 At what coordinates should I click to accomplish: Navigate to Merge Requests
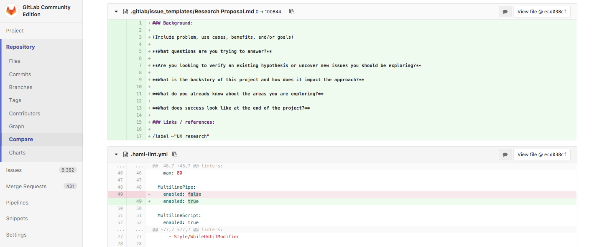(x=26, y=186)
